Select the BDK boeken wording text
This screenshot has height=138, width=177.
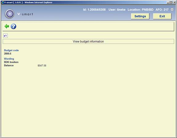coord(11,62)
